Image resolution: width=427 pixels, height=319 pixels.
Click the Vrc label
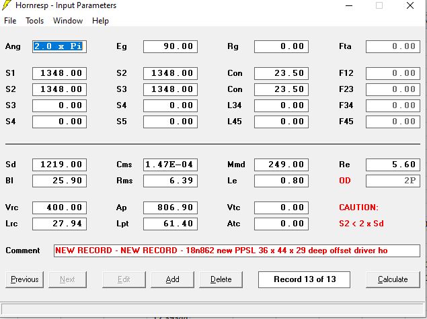[x=11, y=208]
